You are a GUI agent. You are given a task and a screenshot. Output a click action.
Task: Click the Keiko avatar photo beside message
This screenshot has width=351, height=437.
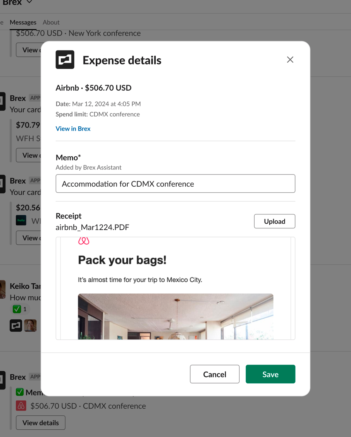(3, 289)
